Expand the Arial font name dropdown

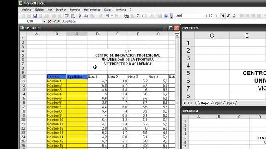[206, 16]
